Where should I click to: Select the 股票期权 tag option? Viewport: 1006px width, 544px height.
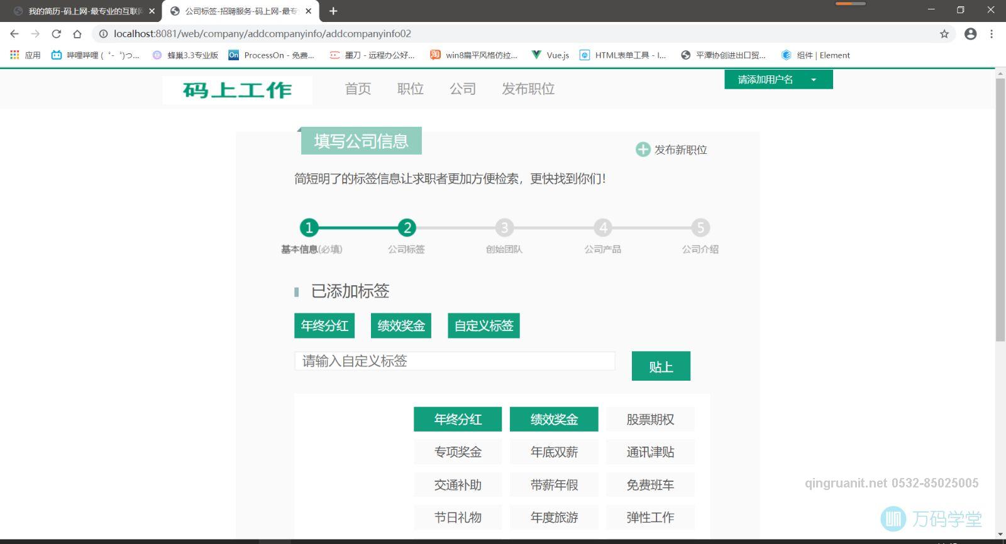point(650,420)
